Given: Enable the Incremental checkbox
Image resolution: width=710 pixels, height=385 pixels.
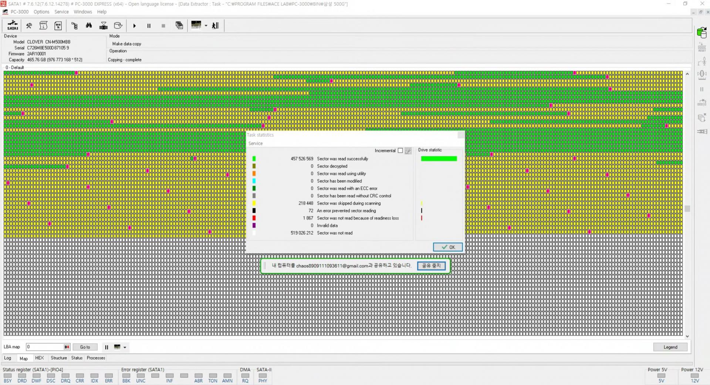Looking at the screenshot, I should (x=400, y=151).
